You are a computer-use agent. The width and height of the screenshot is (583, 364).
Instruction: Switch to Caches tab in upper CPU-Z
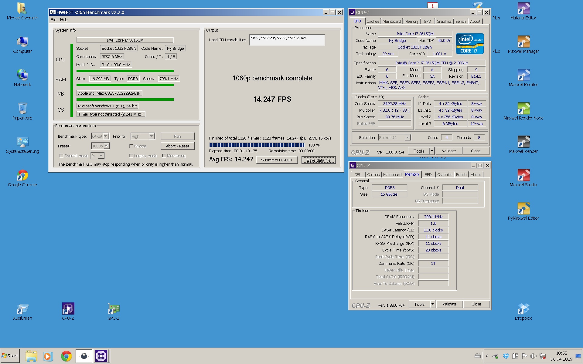pyautogui.click(x=373, y=21)
